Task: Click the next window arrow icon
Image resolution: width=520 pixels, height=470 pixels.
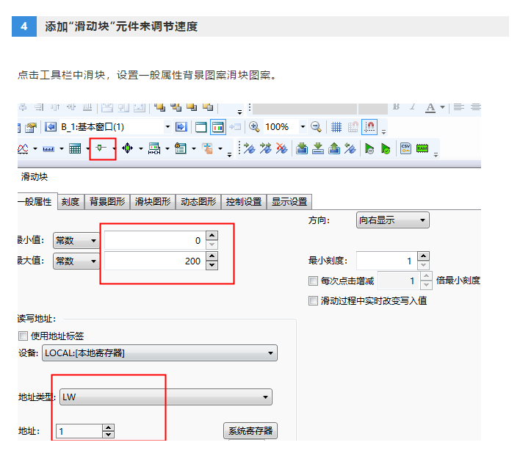Action: click(181, 126)
